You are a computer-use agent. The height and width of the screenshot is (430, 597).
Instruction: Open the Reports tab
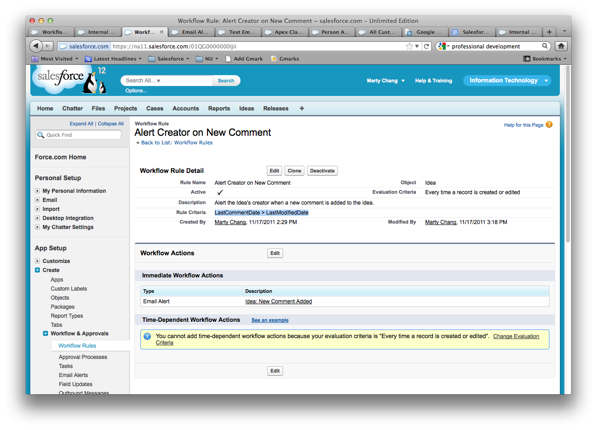(219, 109)
